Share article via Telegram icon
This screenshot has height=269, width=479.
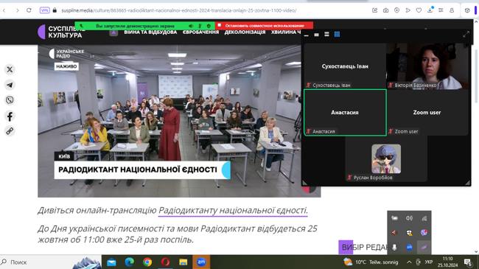[x=10, y=85]
